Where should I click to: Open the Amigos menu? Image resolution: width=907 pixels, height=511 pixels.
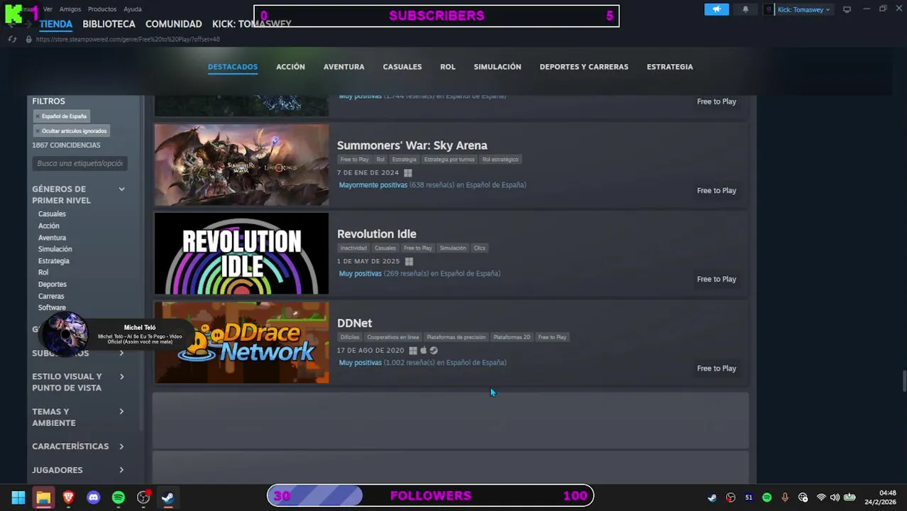coord(70,9)
